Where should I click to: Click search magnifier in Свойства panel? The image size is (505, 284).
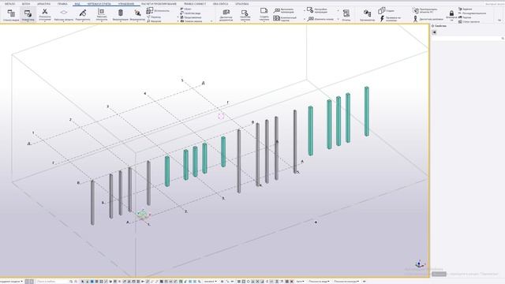click(x=503, y=39)
